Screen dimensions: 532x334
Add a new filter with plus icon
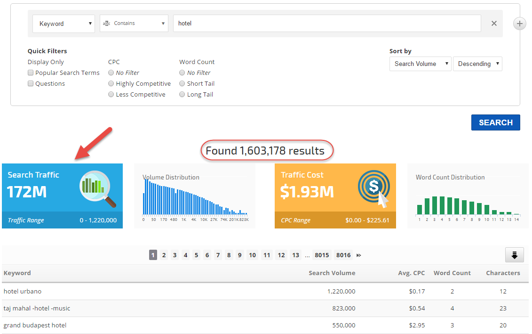(x=519, y=24)
